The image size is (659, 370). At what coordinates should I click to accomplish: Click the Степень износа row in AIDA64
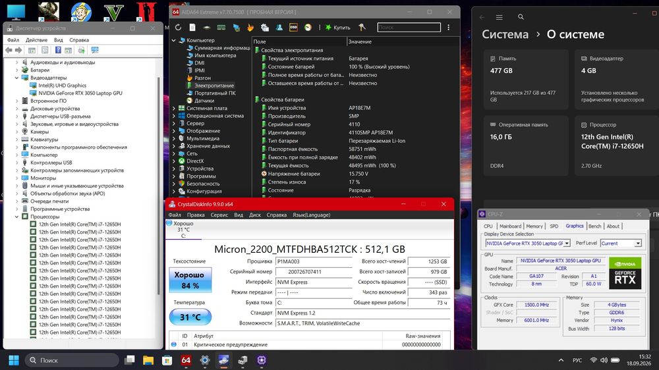pos(355,182)
